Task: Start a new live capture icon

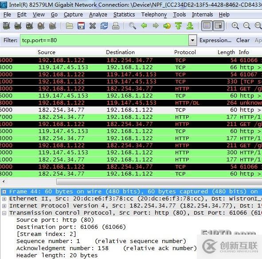Action: 30,26
